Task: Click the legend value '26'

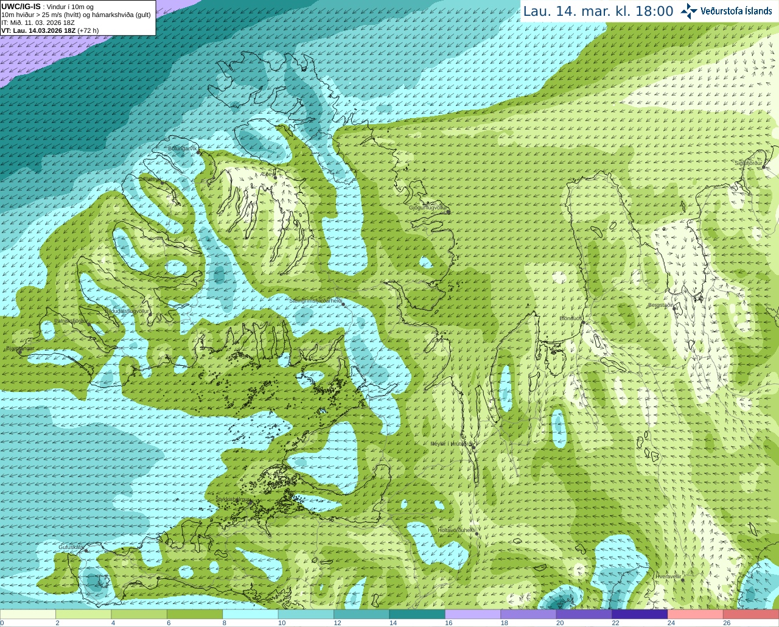Action: point(727,623)
